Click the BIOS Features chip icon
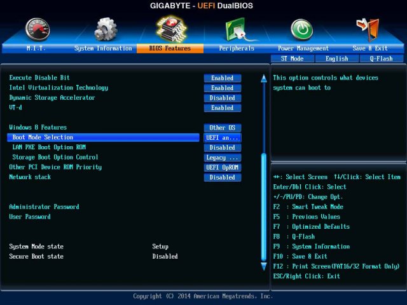 (172, 29)
